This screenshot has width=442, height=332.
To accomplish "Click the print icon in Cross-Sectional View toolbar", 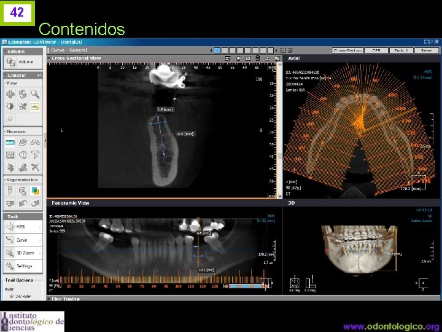I will [x=267, y=58].
